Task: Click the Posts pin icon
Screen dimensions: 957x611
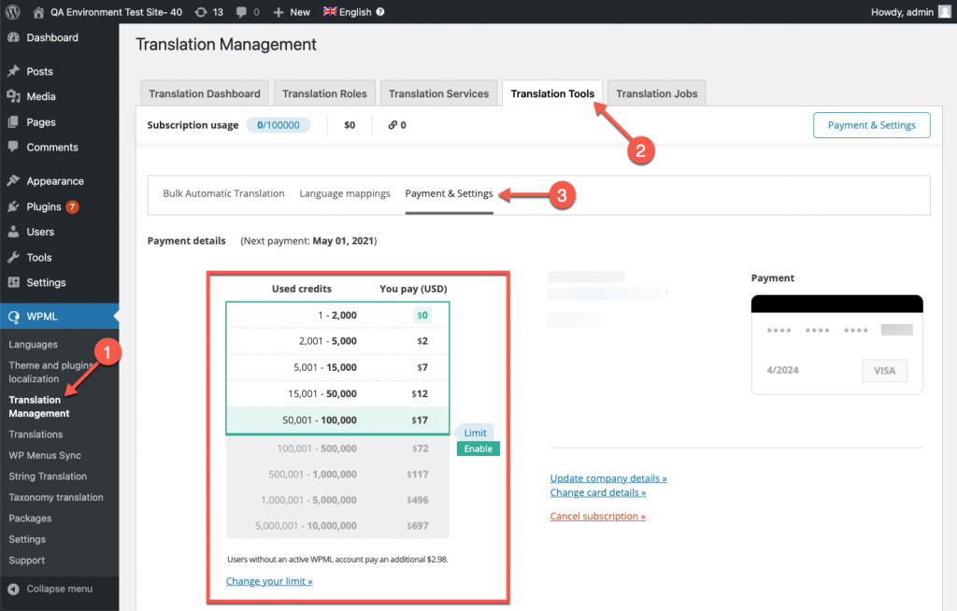Action: pos(13,71)
